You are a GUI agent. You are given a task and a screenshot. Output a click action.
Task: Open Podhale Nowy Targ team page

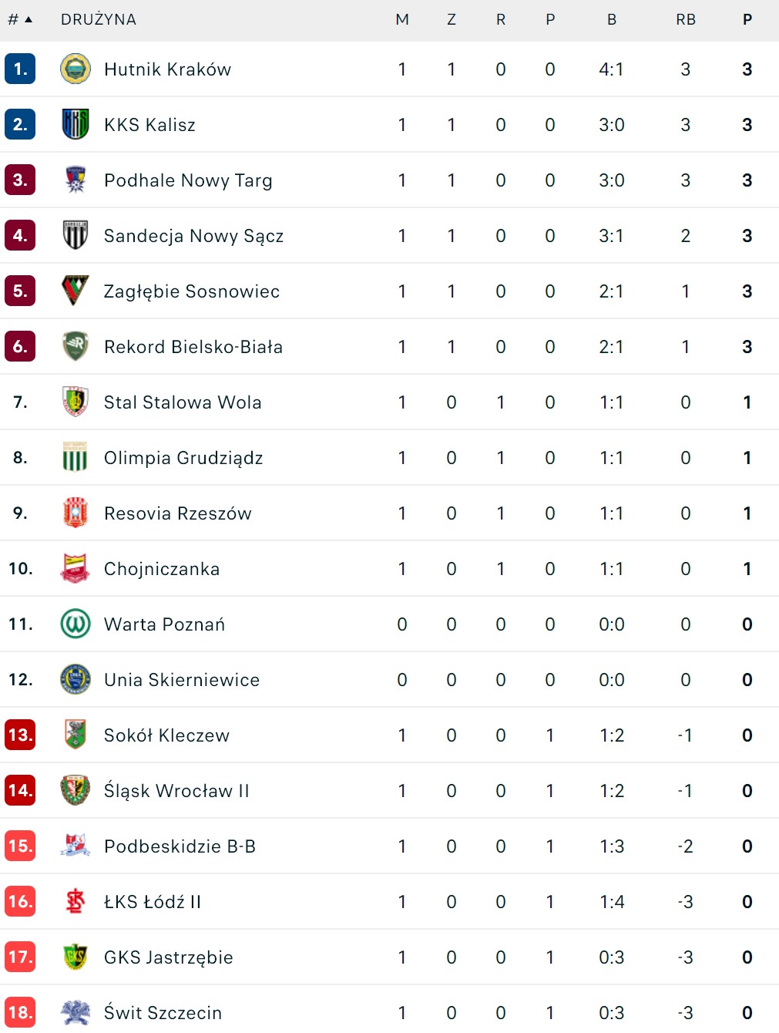tap(188, 180)
